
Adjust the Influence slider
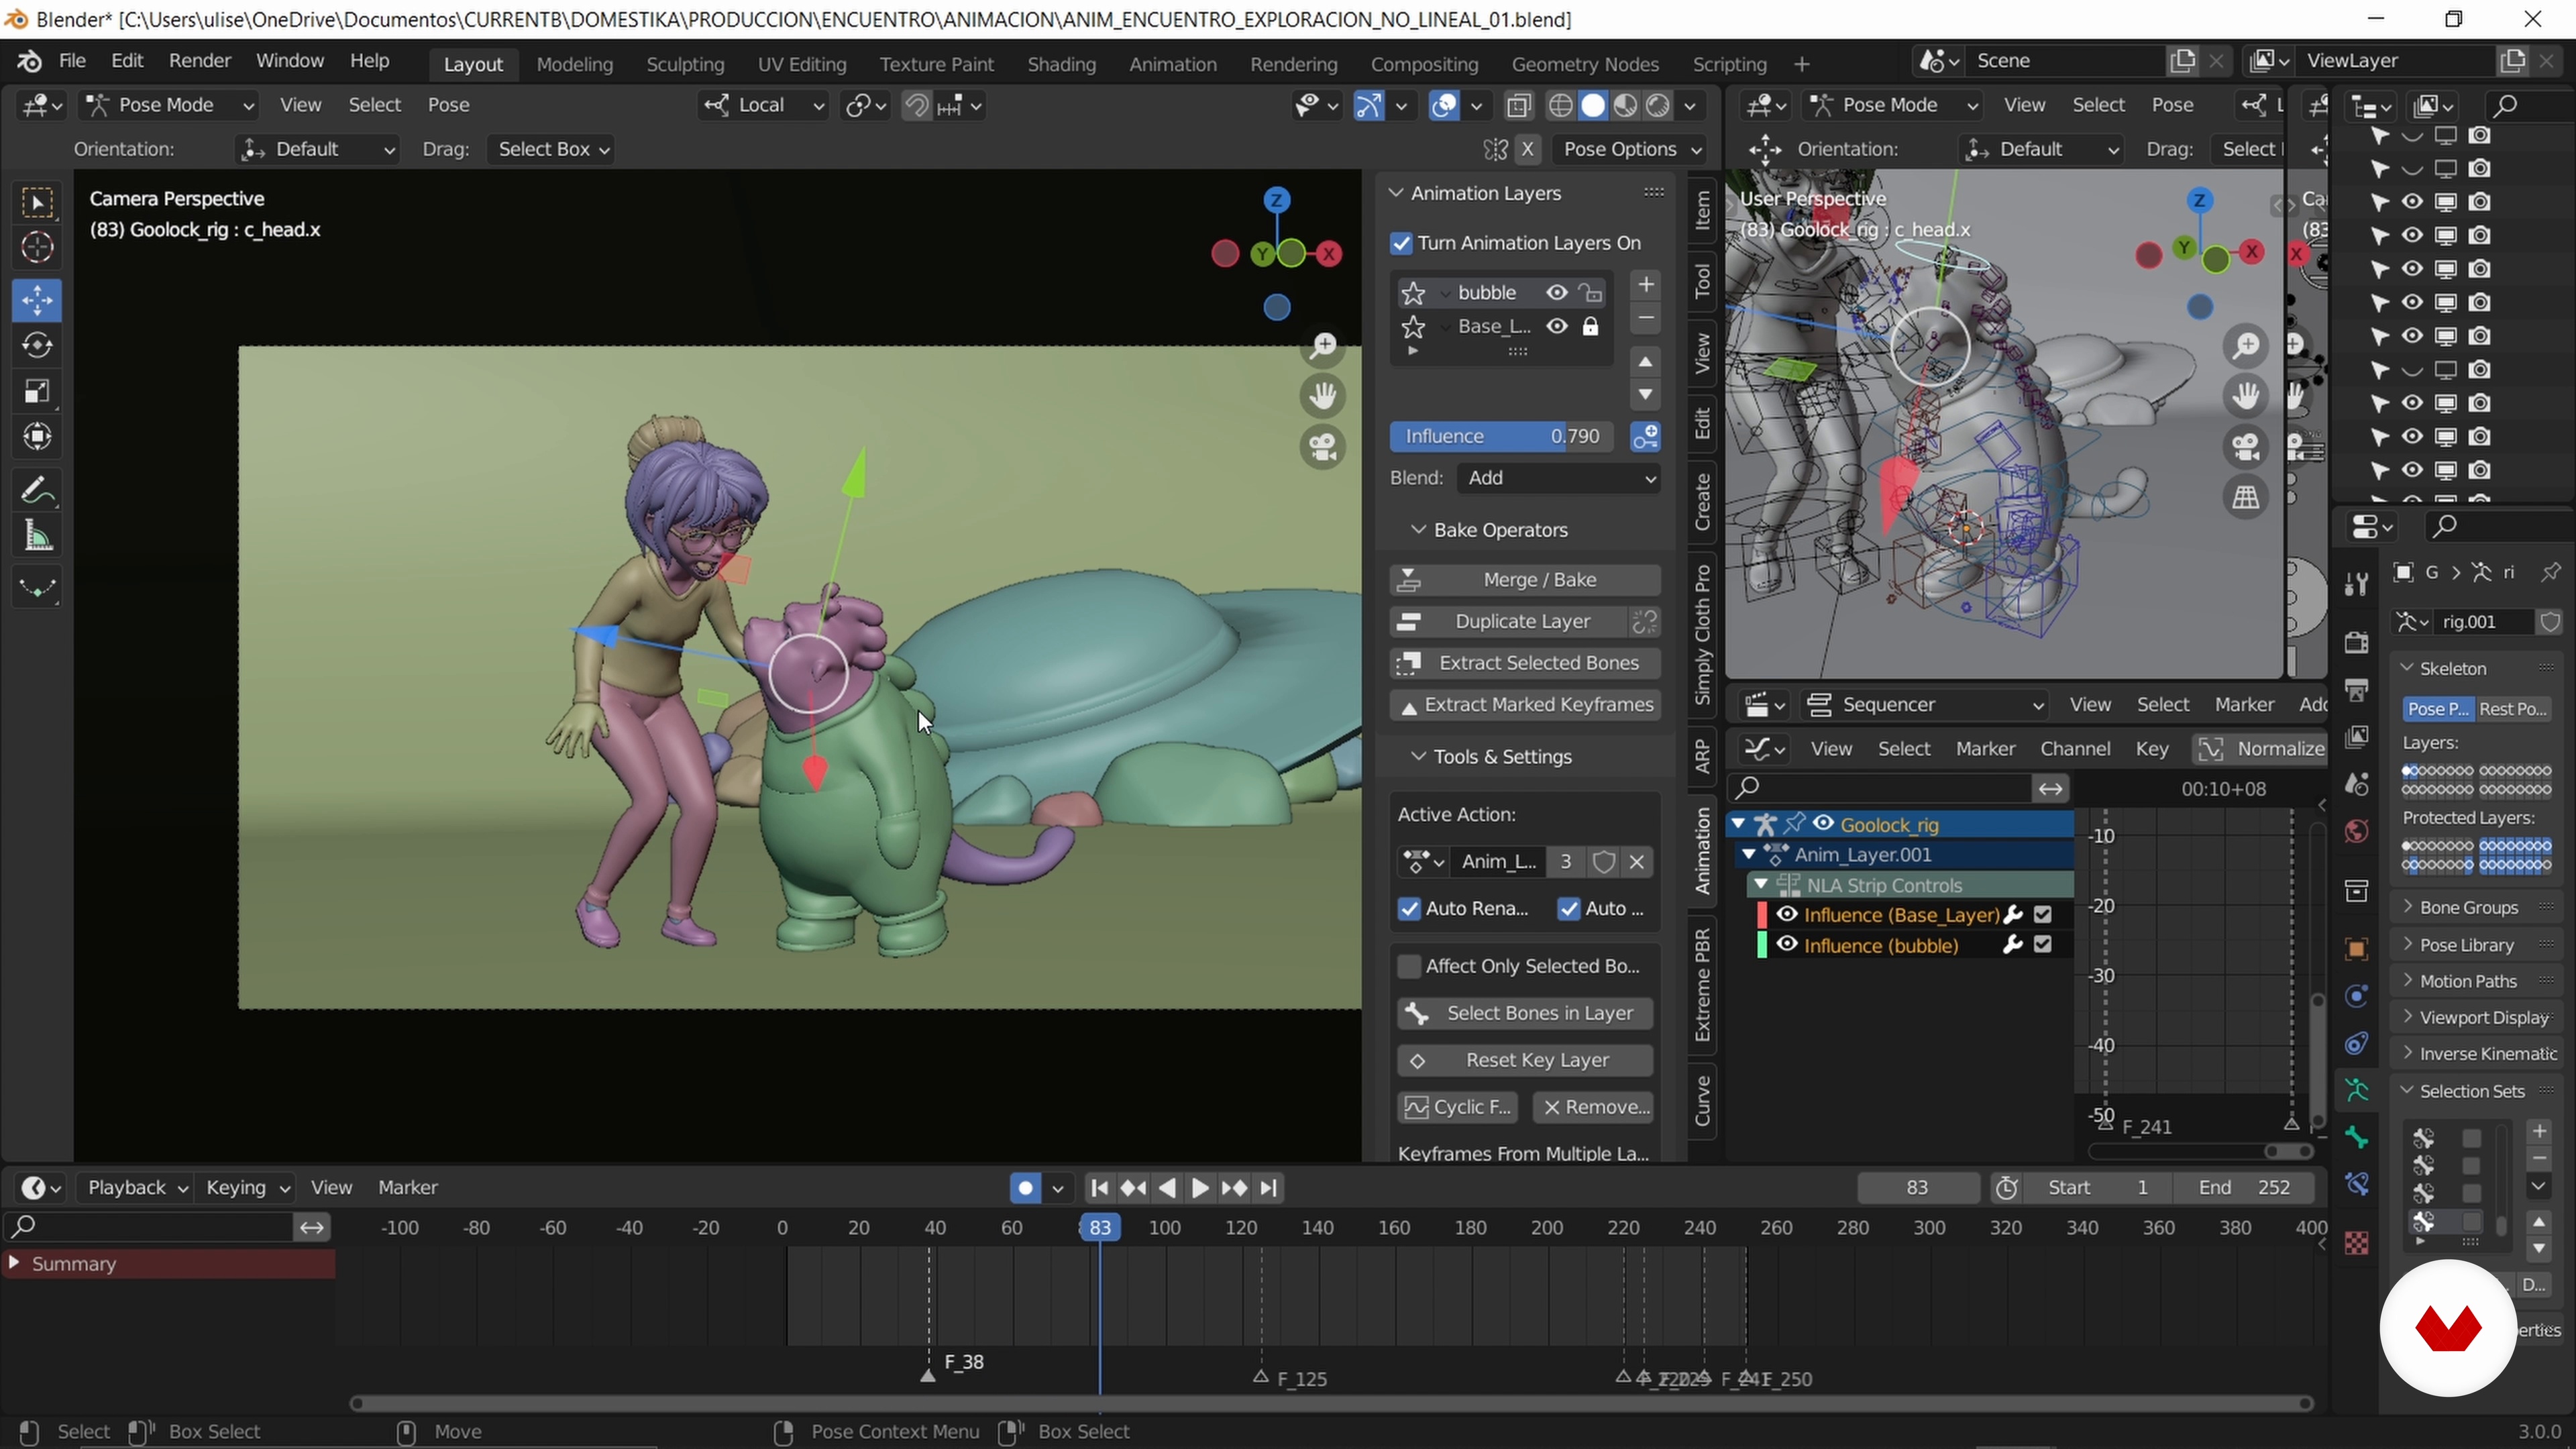click(x=1501, y=437)
